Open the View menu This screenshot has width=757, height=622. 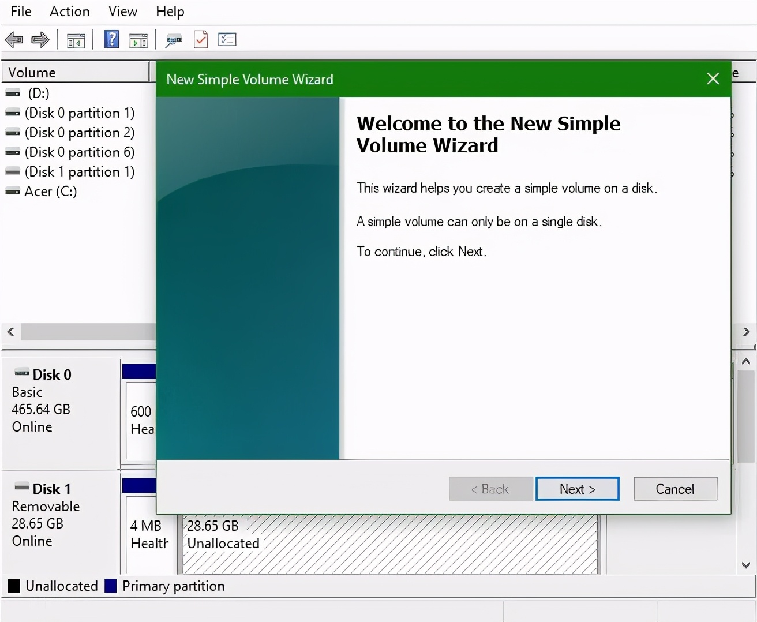(x=122, y=12)
